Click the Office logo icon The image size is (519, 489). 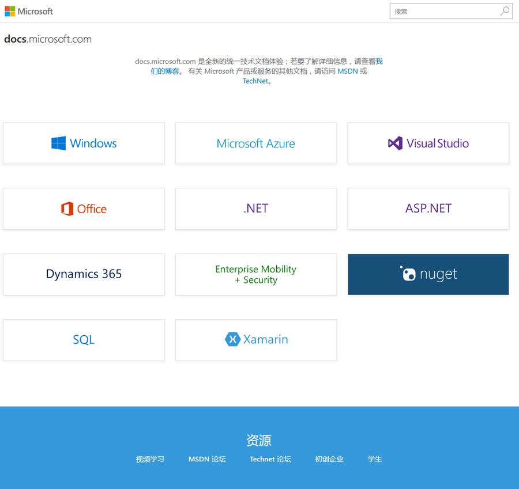pos(67,209)
